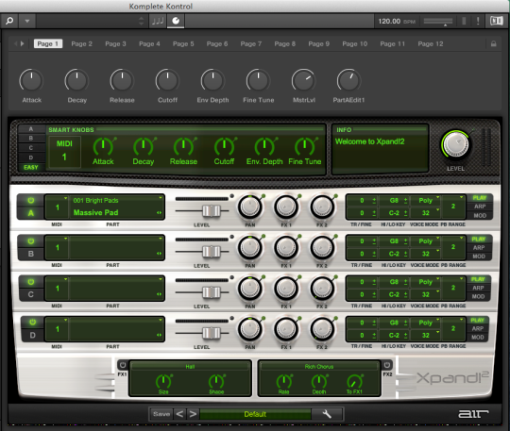510x431 pixels.
Task: Click the master LEVEL knob
Action: tap(456, 144)
